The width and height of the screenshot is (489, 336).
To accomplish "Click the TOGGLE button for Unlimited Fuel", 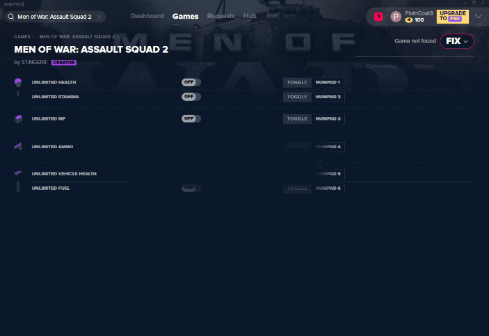I will tap(297, 188).
